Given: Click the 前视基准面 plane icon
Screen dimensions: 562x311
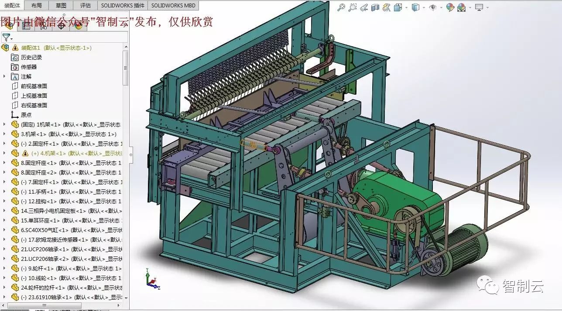Looking at the screenshot, I should tap(15, 86).
